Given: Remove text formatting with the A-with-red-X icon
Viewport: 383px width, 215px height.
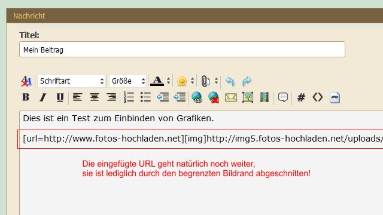Looking at the screenshot, I should tap(26, 81).
